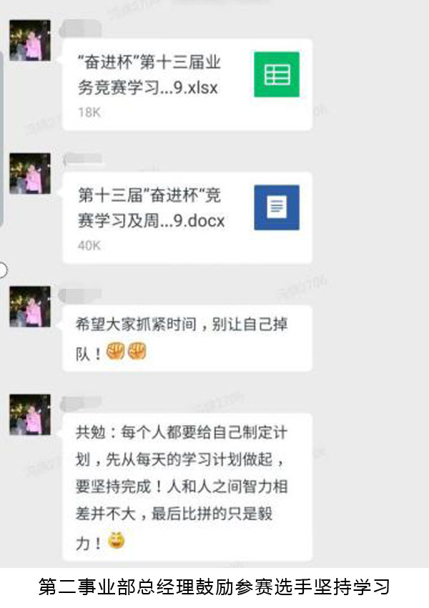This screenshot has width=429, height=608.
Task: Click caption 第二事业部总经理鼓励参赛选手坚持学习
Action: click(214, 587)
